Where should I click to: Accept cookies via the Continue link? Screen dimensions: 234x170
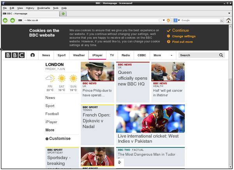pyautogui.click(x=181, y=30)
